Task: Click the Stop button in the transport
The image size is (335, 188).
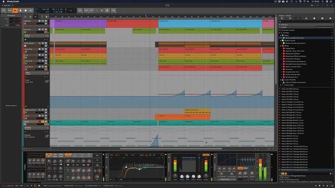Action: [20, 10]
